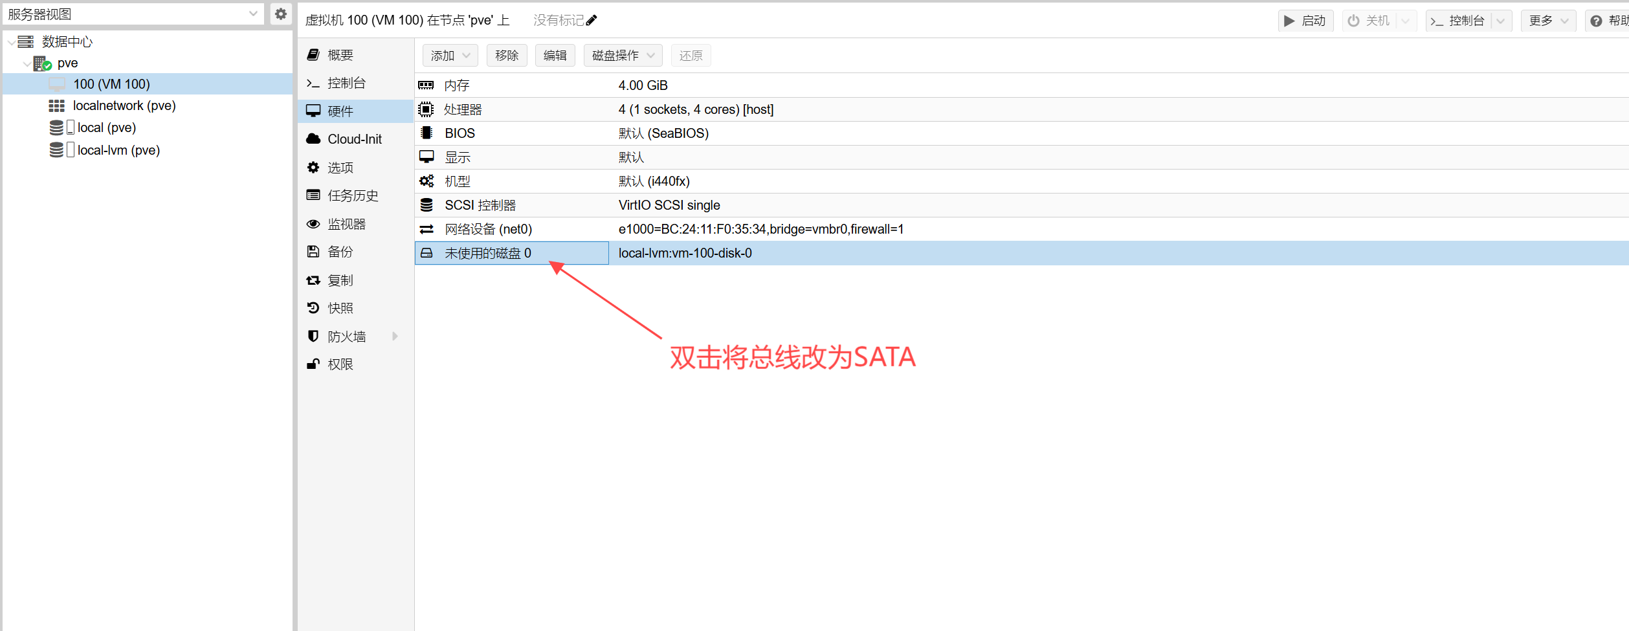The height and width of the screenshot is (631, 1629).
Task: Select the 内存 4.00 GiB row
Action: [1022, 85]
